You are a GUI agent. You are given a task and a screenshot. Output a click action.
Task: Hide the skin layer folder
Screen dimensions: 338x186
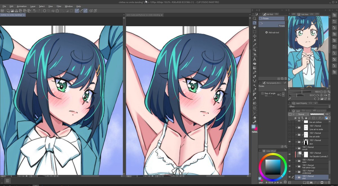pos(289,142)
